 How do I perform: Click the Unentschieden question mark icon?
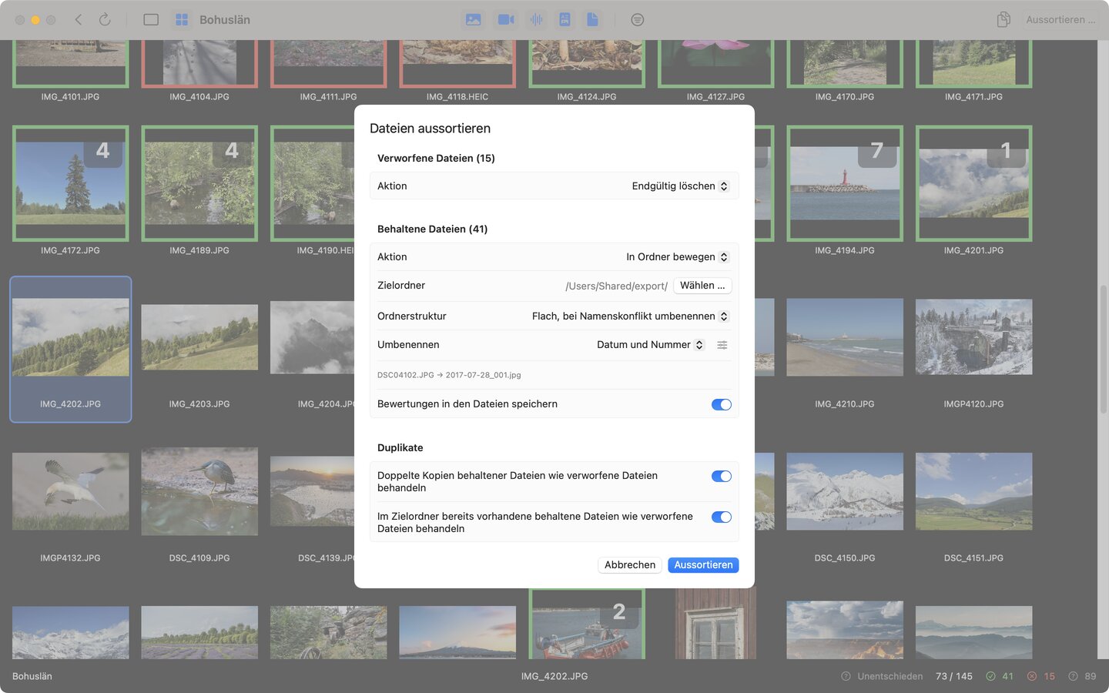tap(846, 676)
